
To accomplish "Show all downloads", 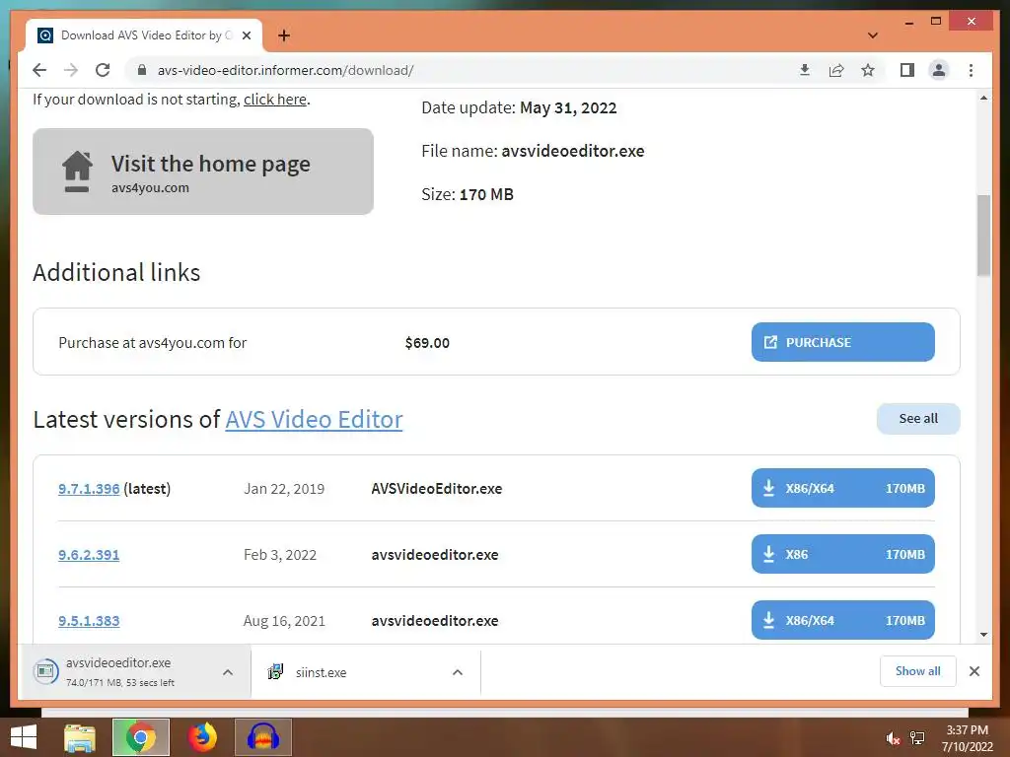I will (x=918, y=671).
